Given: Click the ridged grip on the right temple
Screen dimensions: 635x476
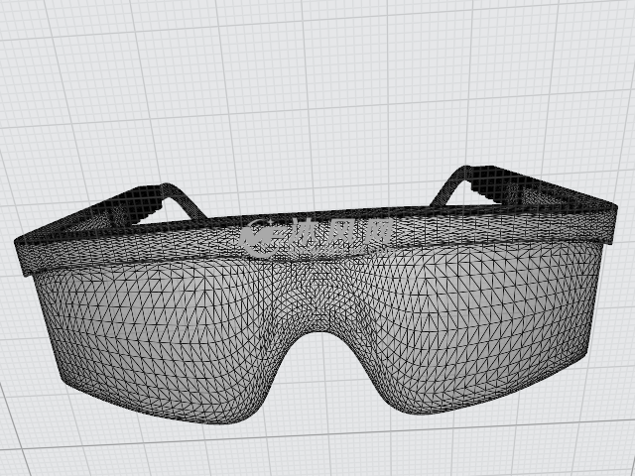Looking at the screenshot, I should coord(486,190).
